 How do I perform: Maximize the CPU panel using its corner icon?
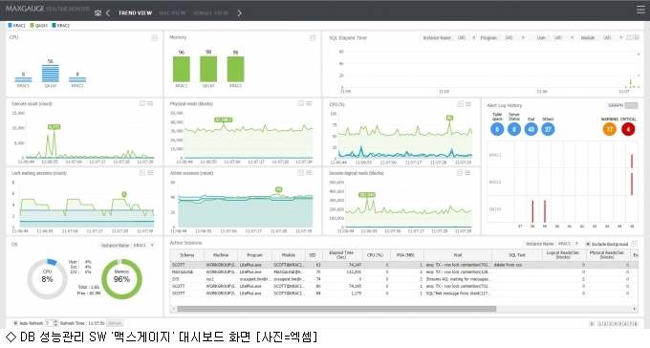click(154, 37)
